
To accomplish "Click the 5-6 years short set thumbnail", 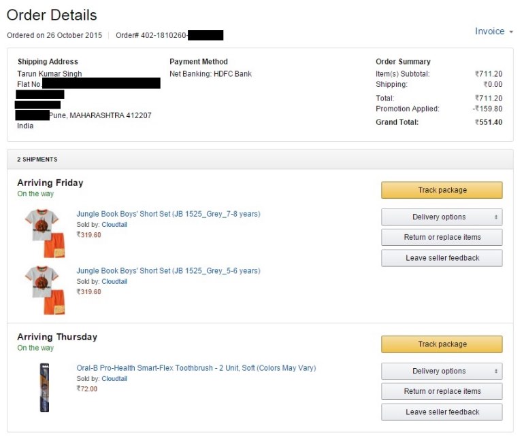I will pos(45,290).
